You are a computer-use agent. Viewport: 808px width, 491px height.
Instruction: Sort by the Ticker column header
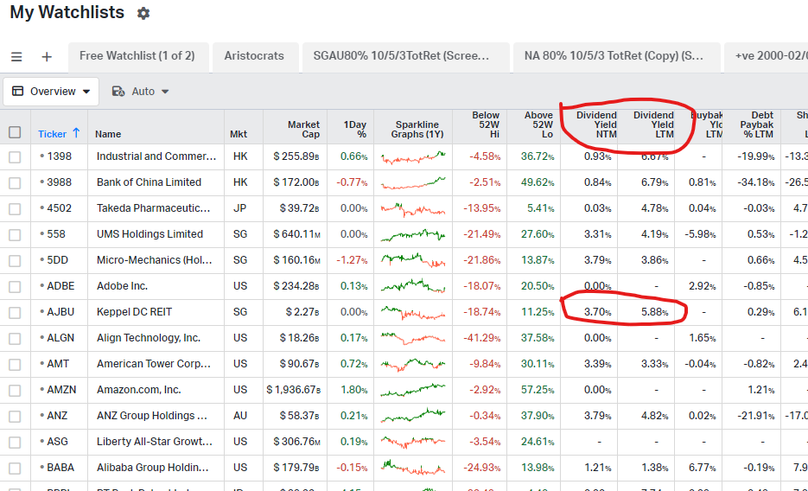(52, 134)
